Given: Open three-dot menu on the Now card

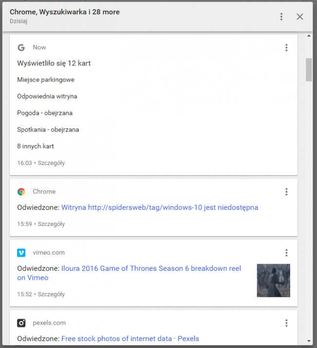Looking at the screenshot, I should (x=286, y=47).
